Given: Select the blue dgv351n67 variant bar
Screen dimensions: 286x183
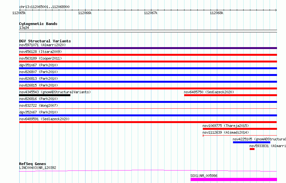Looking at the screenshot, I should pos(148,68).
